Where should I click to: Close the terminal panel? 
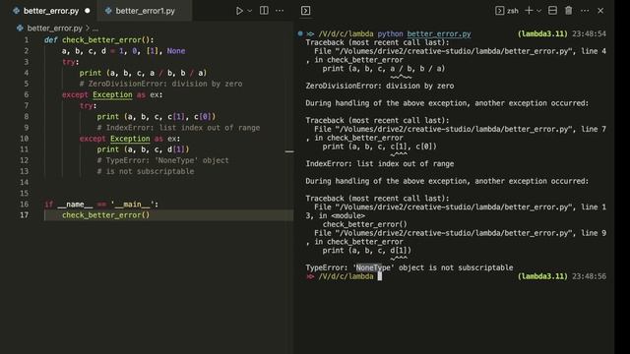coord(600,11)
